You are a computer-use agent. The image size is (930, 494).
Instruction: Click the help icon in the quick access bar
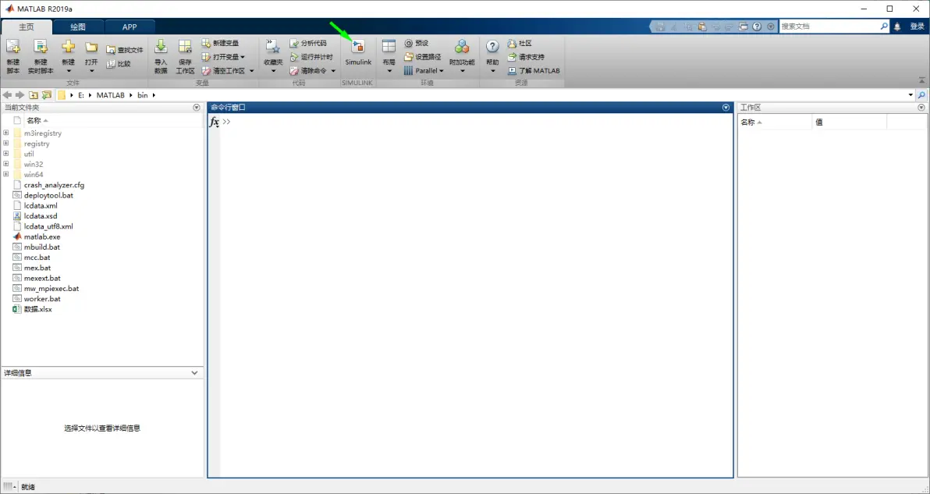click(757, 27)
